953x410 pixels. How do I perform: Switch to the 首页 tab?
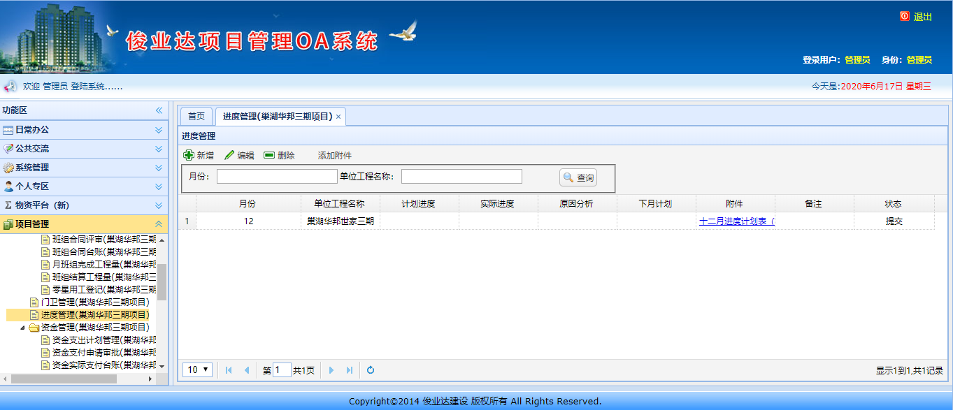coord(196,117)
